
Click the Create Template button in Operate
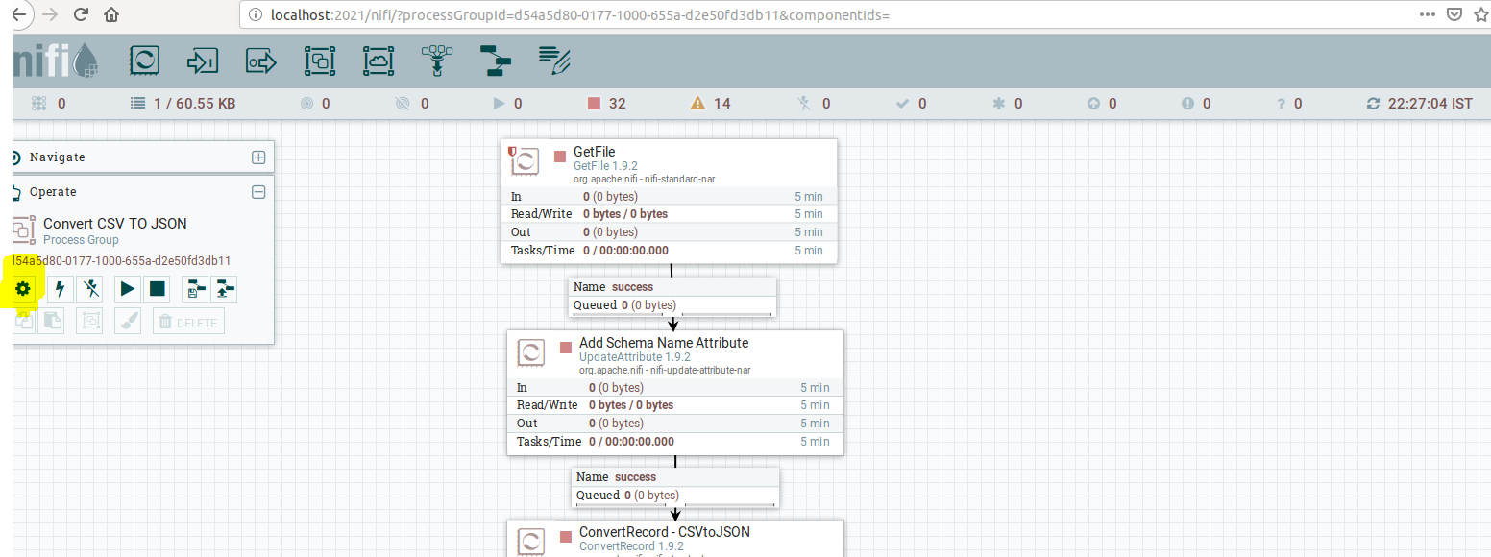click(195, 288)
